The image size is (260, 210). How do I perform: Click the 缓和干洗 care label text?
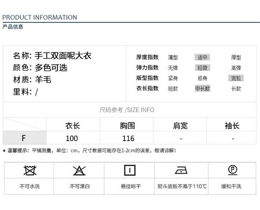point(231,186)
